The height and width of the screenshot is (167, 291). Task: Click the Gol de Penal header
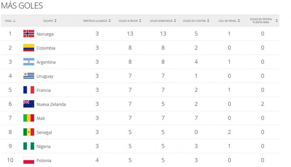(228, 21)
